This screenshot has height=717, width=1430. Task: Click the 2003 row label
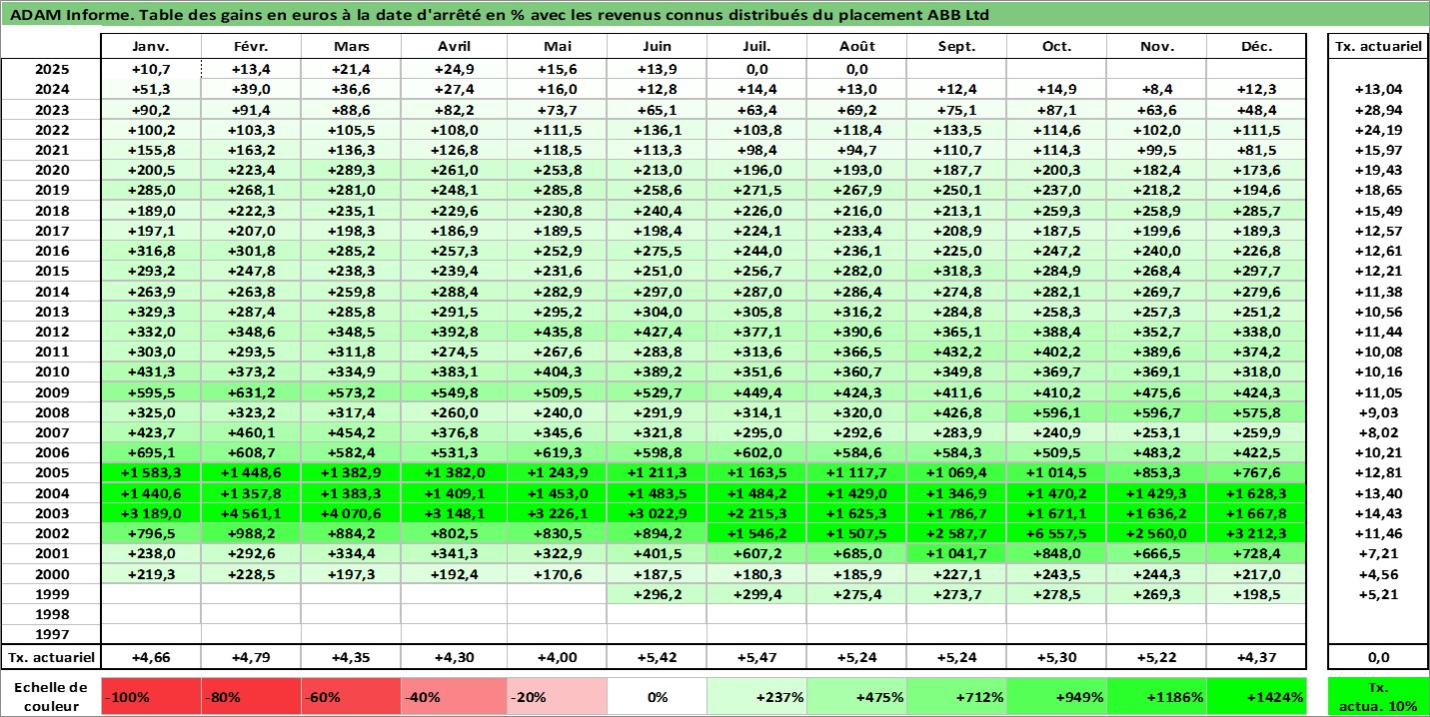pyautogui.click(x=51, y=513)
